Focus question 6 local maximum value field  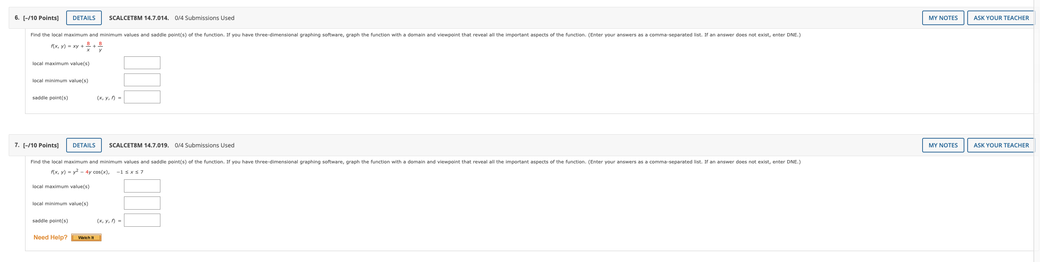pyautogui.click(x=142, y=63)
